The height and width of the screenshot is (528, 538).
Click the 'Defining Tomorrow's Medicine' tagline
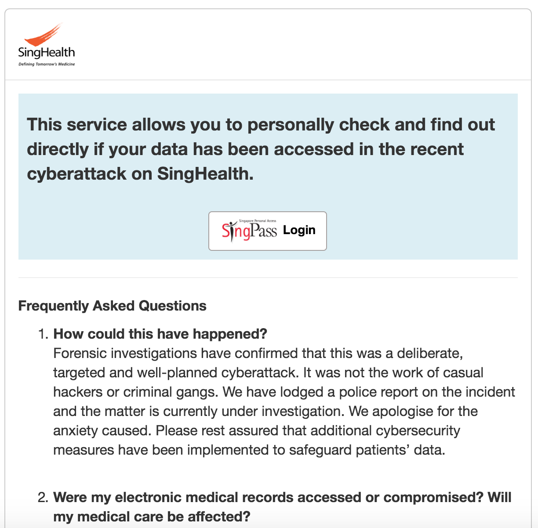pyautogui.click(x=47, y=64)
